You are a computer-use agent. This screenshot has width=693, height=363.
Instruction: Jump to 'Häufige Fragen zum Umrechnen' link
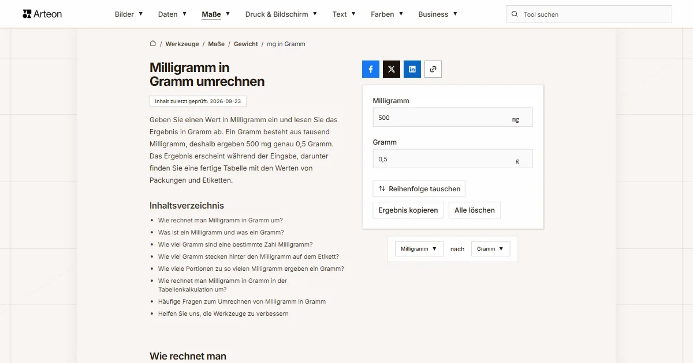click(x=242, y=301)
